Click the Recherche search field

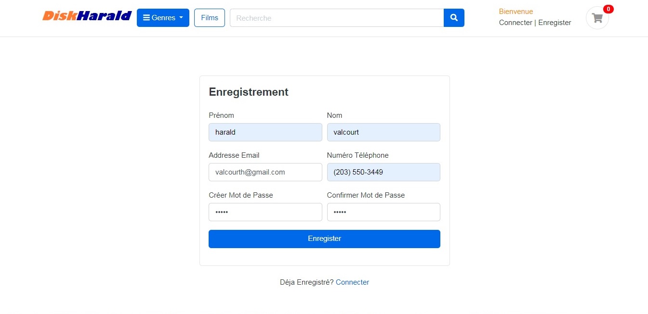click(336, 18)
